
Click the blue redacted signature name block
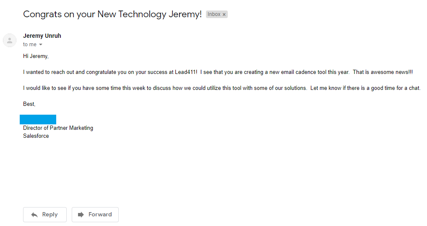38,119
